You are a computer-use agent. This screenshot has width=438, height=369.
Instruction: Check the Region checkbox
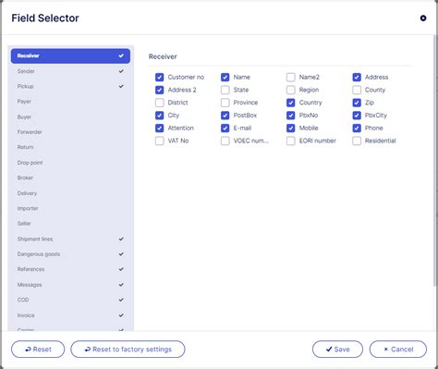coord(291,90)
